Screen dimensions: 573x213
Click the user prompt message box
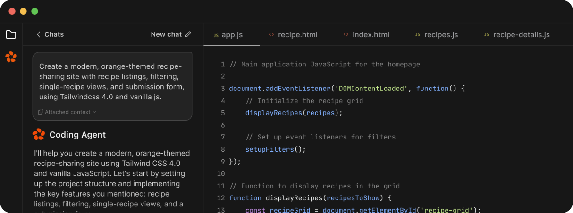point(112,86)
